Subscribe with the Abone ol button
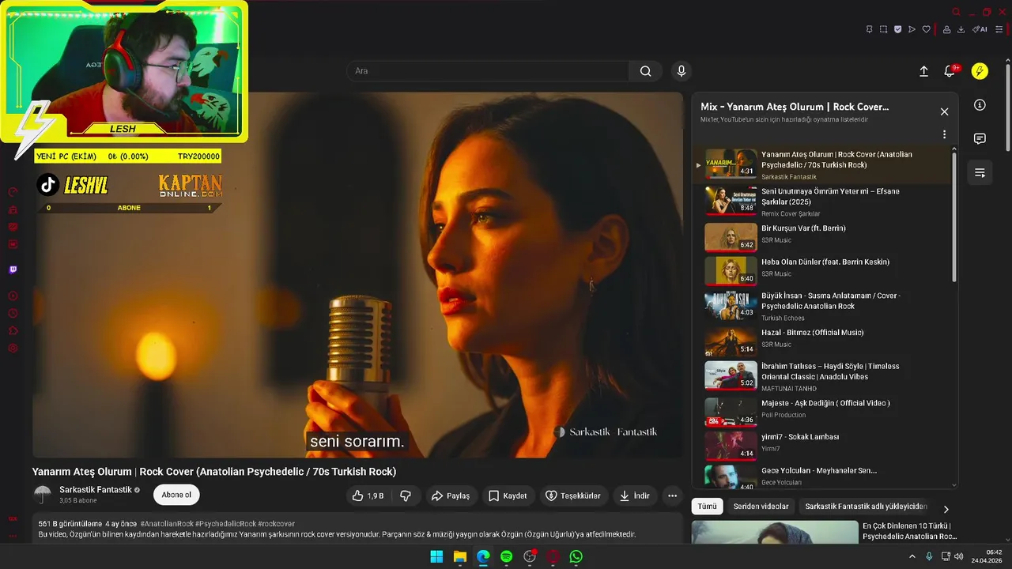Image resolution: width=1012 pixels, height=569 pixels. pyautogui.click(x=176, y=495)
